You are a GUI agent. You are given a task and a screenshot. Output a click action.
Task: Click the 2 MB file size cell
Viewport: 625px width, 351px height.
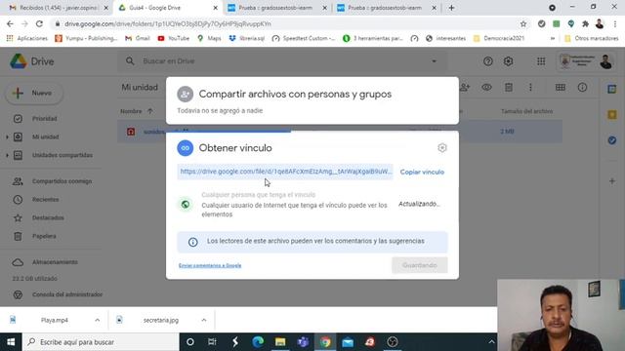pyautogui.click(x=507, y=132)
